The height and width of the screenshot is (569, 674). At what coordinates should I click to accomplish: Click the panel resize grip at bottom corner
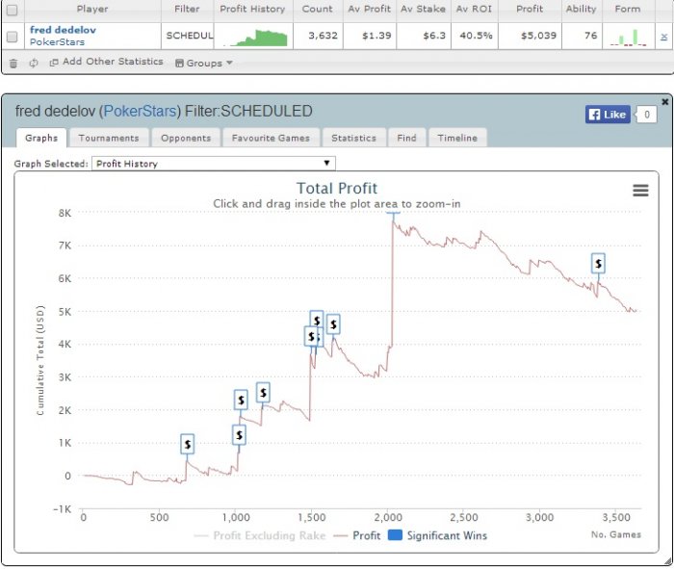click(667, 560)
